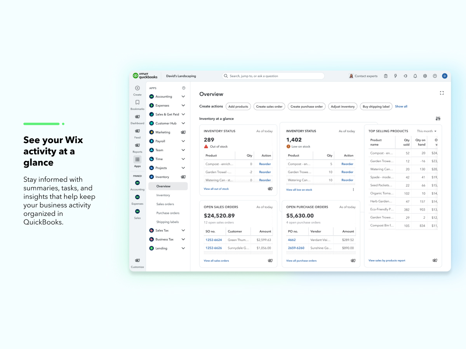Image resolution: width=466 pixels, height=349 pixels.
Task: Open the D user profile avatar
Action: tap(445, 76)
